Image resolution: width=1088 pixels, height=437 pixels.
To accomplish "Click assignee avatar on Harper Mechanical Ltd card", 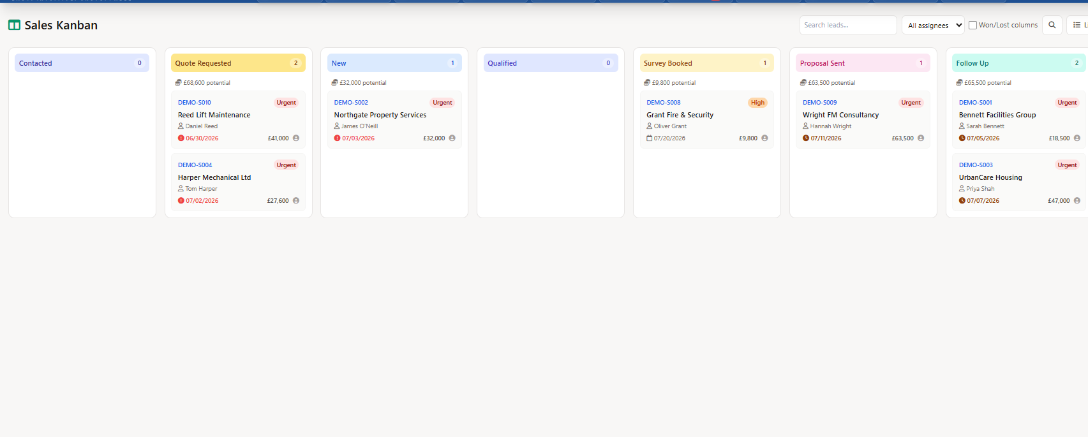I will click(x=296, y=200).
